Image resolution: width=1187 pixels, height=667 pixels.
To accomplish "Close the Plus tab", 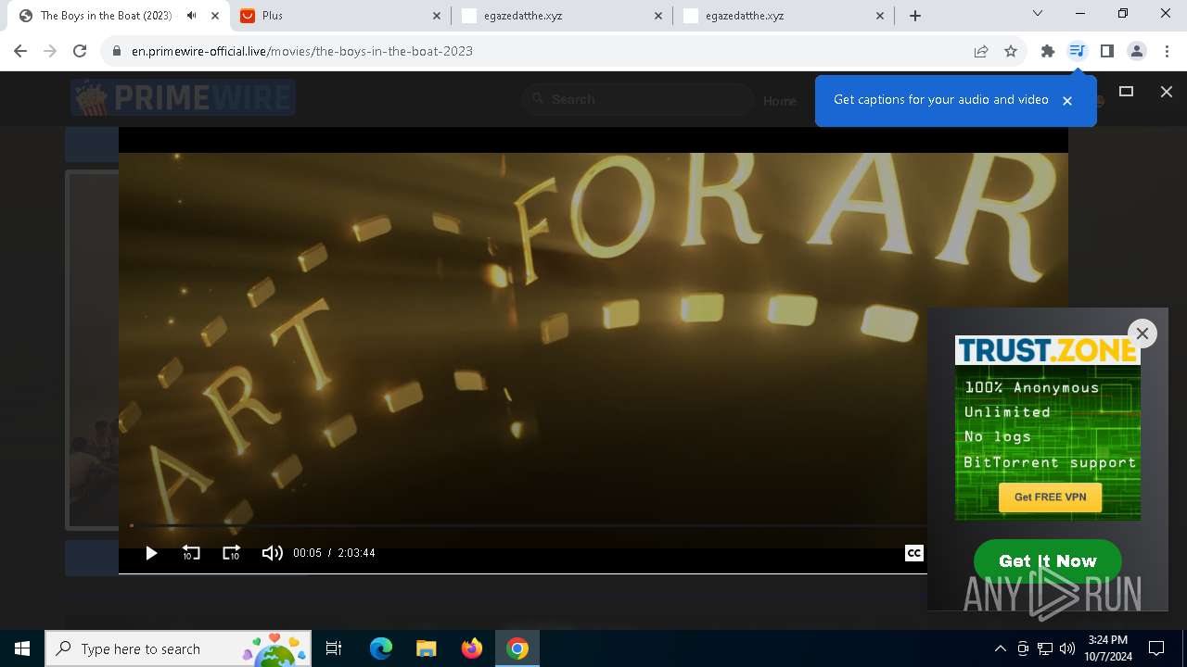I will (x=437, y=16).
